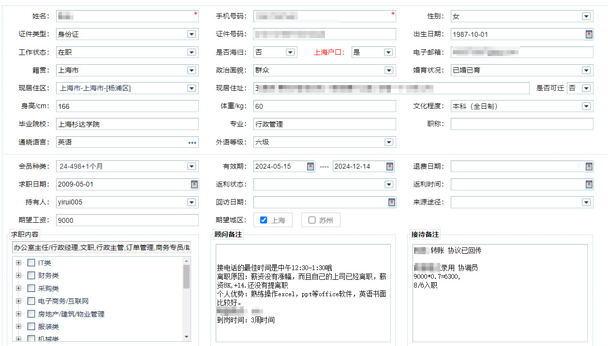Open the 持有人 dropdown showing yirui005
Viewport: 608px width, 346px height.
click(x=192, y=202)
